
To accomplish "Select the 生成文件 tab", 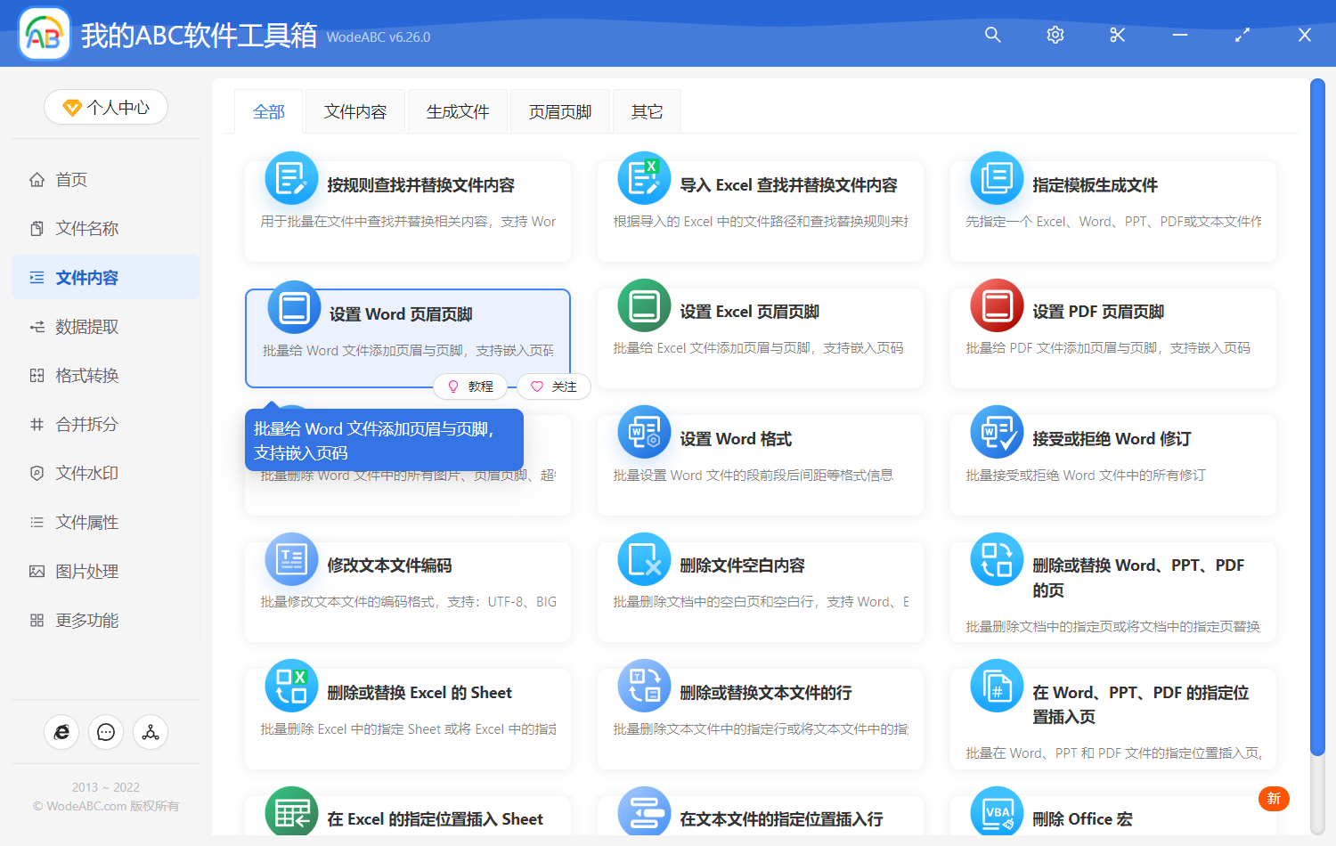I will pyautogui.click(x=457, y=110).
